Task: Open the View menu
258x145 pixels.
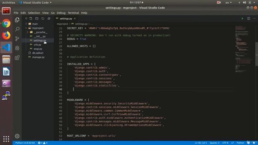Action: pyautogui.click(x=45, y=13)
